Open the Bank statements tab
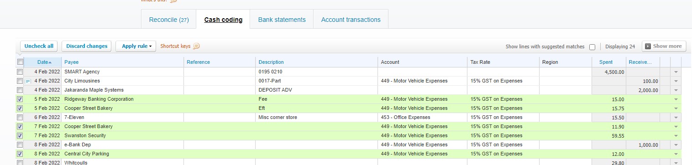 click(x=282, y=20)
